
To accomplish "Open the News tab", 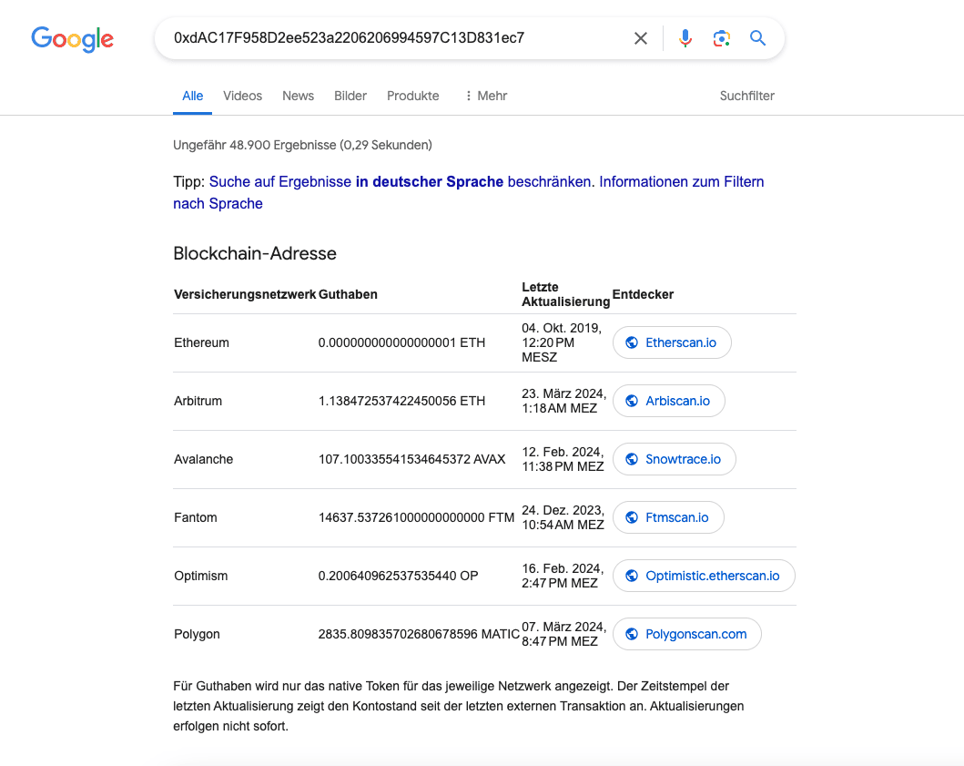I will 299,96.
